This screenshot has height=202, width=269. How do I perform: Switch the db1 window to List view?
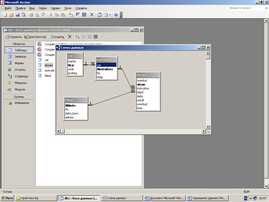[x=90, y=37]
